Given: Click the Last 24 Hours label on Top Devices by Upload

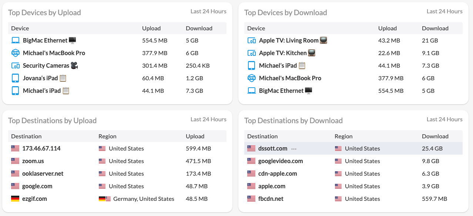Looking at the screenshot, I should (208, 11).
